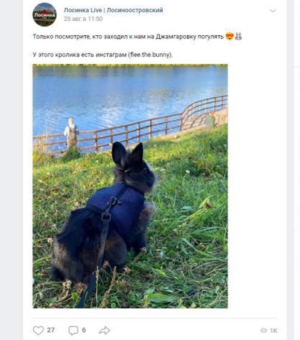Click the flee.the.bunny instagram handle text

[150, 55]
